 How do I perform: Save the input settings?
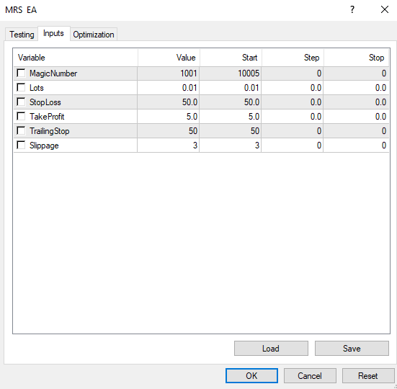(x=352, y=348)
